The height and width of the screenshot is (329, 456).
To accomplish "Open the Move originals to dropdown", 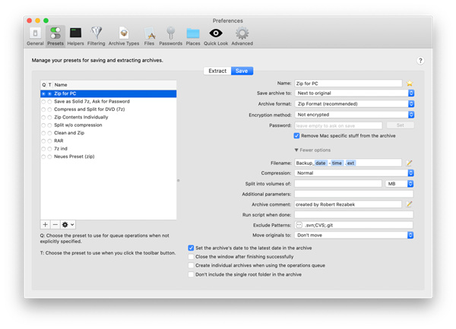I will 353,236.
